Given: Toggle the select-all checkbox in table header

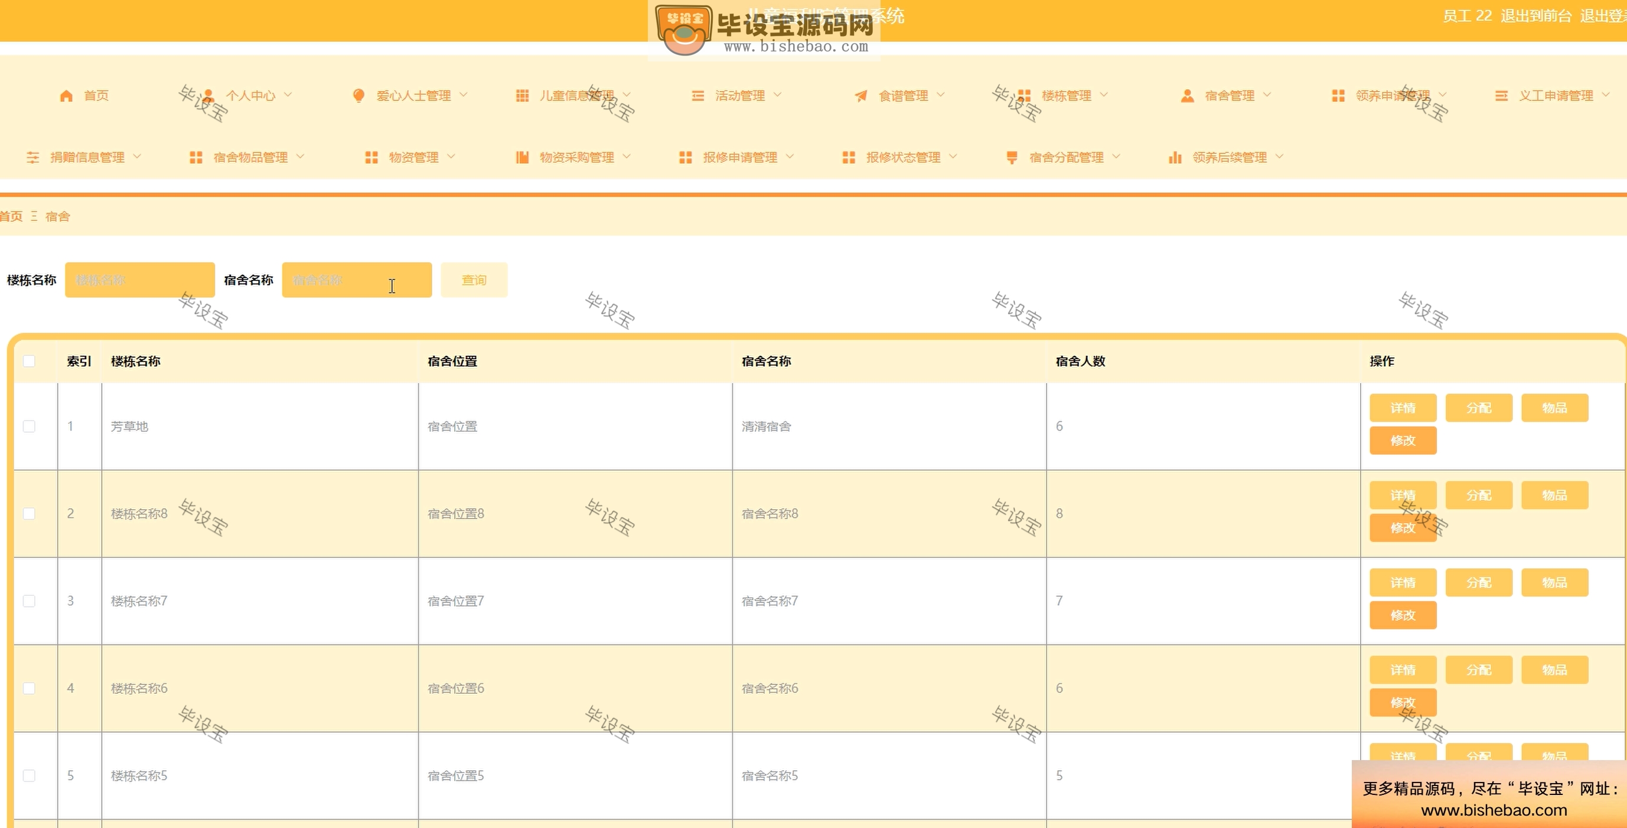Looking at the screenshot, I should [29, 361].
